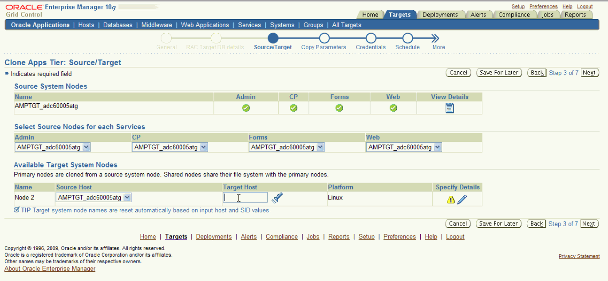Open the CP source node dropdown
Image resolution: width=608 pixels, height=281 pixels.
click(x=170, y=147)
